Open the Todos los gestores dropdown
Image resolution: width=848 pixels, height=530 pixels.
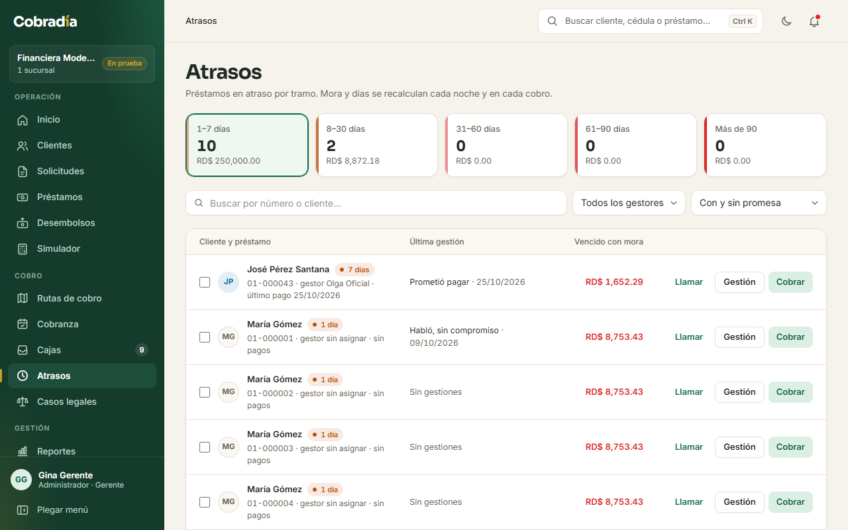[629, 203]
